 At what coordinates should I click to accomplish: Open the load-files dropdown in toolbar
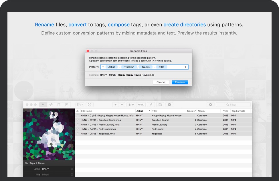(80, 105)
